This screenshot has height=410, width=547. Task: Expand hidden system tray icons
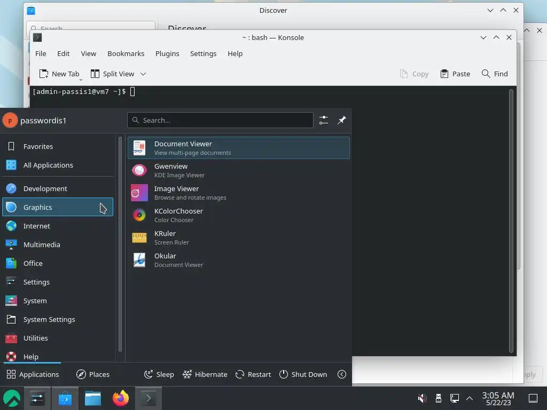pyautogui.click(x=470, y=398)
